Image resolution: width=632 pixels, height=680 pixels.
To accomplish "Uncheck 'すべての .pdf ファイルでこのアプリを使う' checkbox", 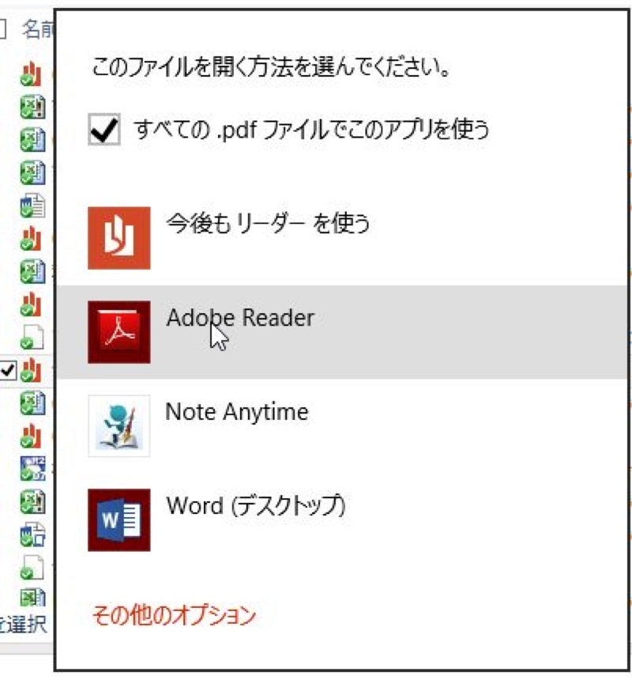I will click(104, 129).
